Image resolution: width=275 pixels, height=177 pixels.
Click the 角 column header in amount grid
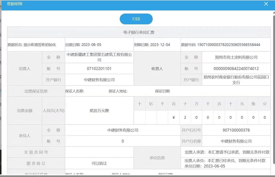coord(253,104)
